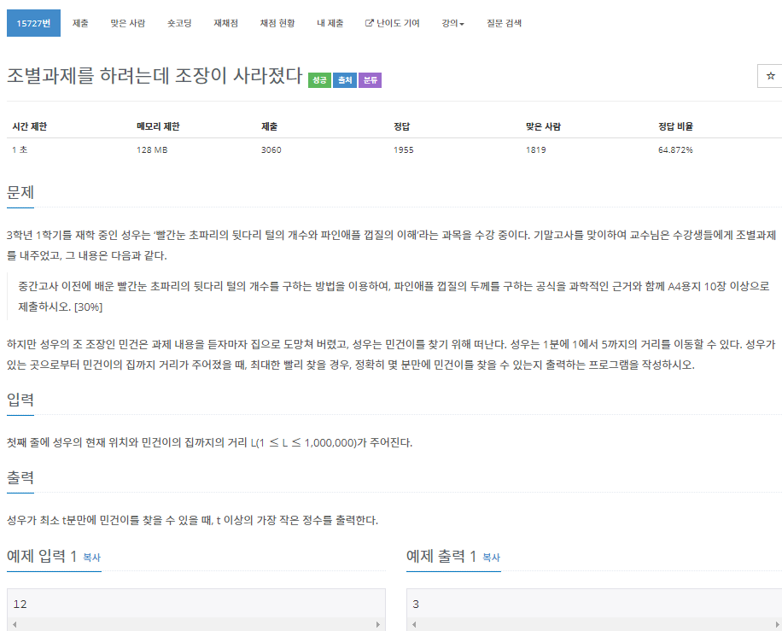Click the 1819 solvers value
The image size is (782, 631).
[x=535, y=149]
